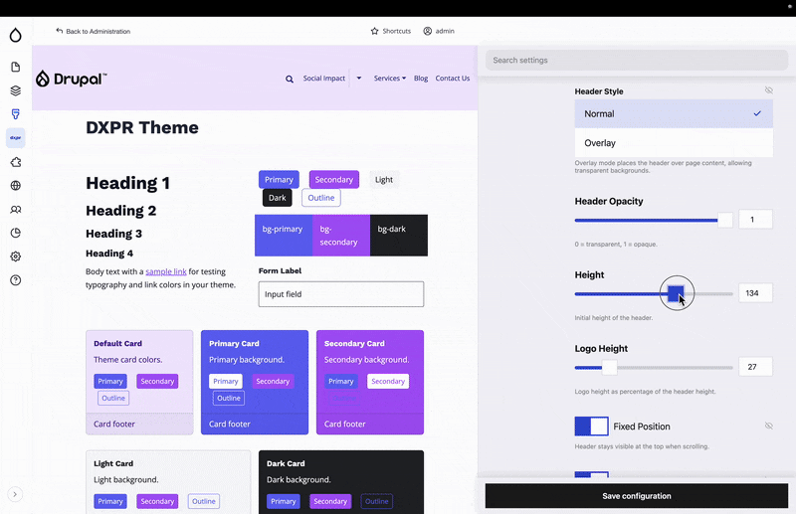Click the Default Card footer

point(139,424)
